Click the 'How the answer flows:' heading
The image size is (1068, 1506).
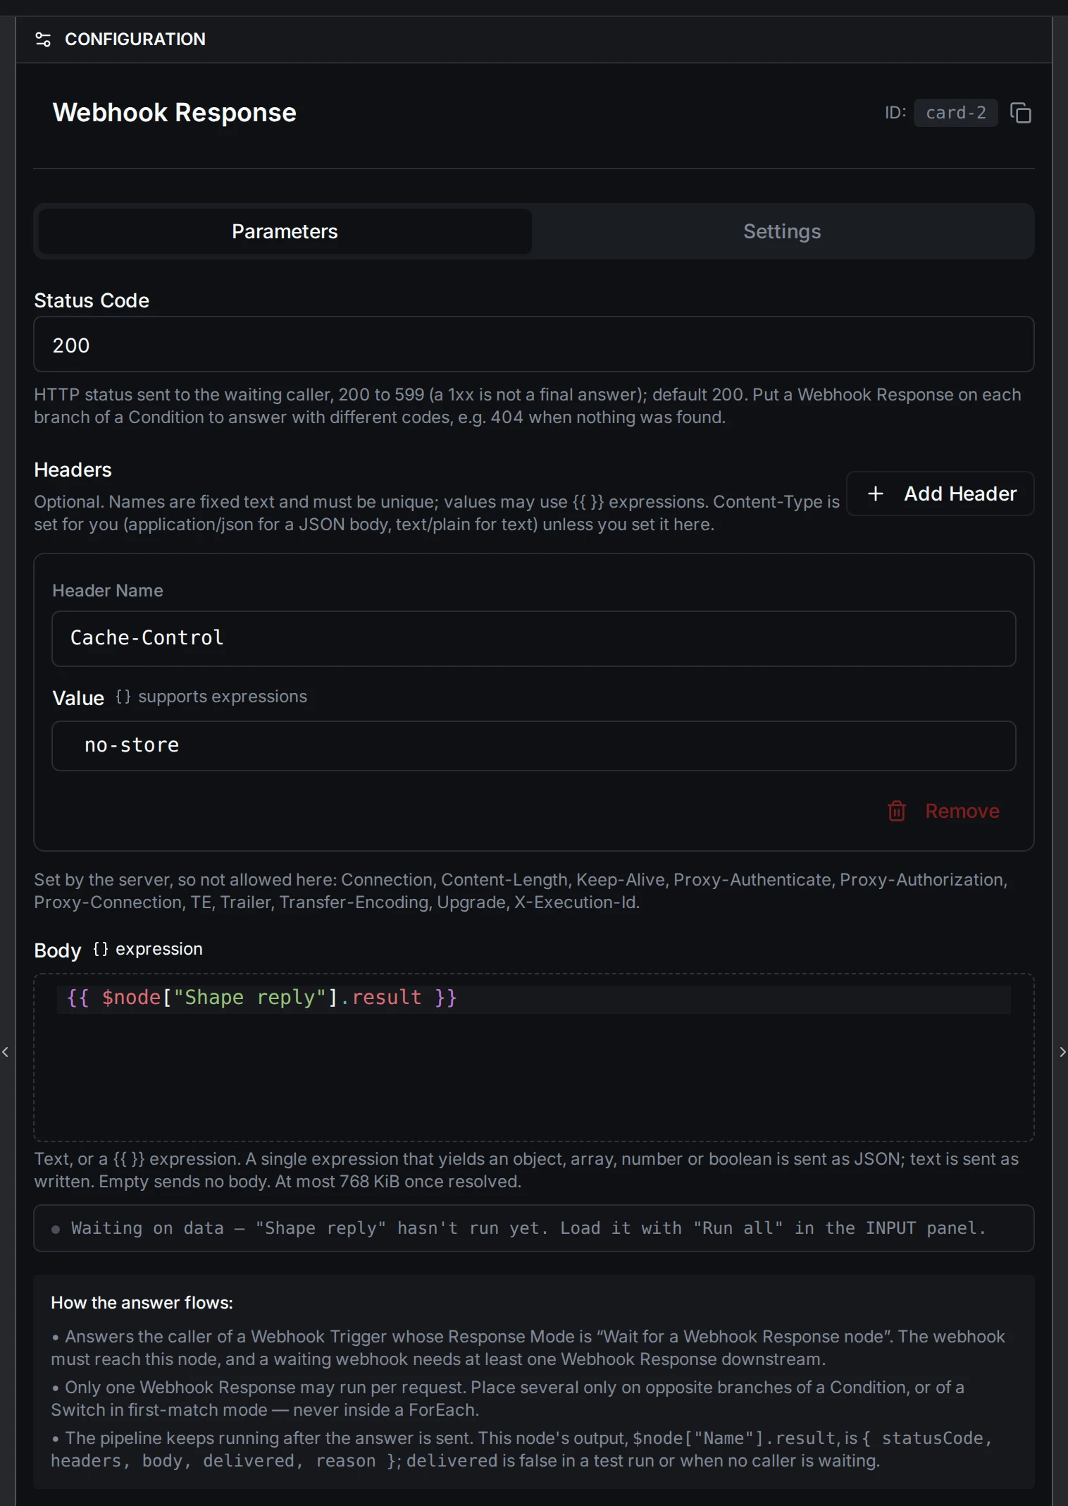click(x=142, y=1303)
